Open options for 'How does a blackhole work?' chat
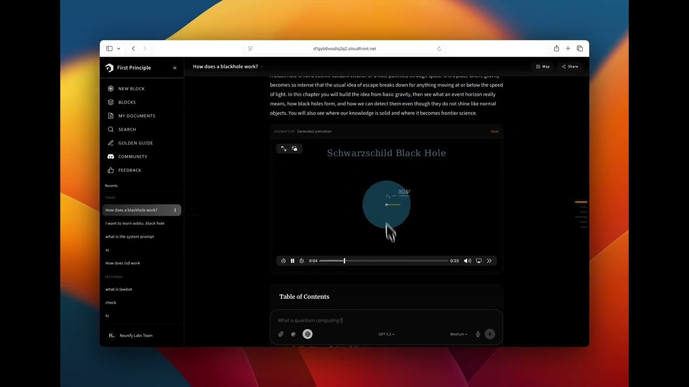The width and height of the screenshot is (689, 387). [x=175, y=210]
